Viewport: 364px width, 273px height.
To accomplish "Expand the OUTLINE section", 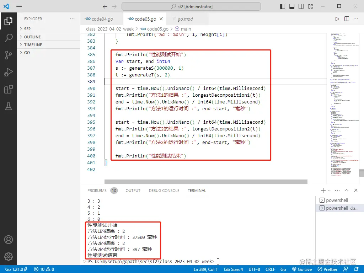I will tap(49, 37).
